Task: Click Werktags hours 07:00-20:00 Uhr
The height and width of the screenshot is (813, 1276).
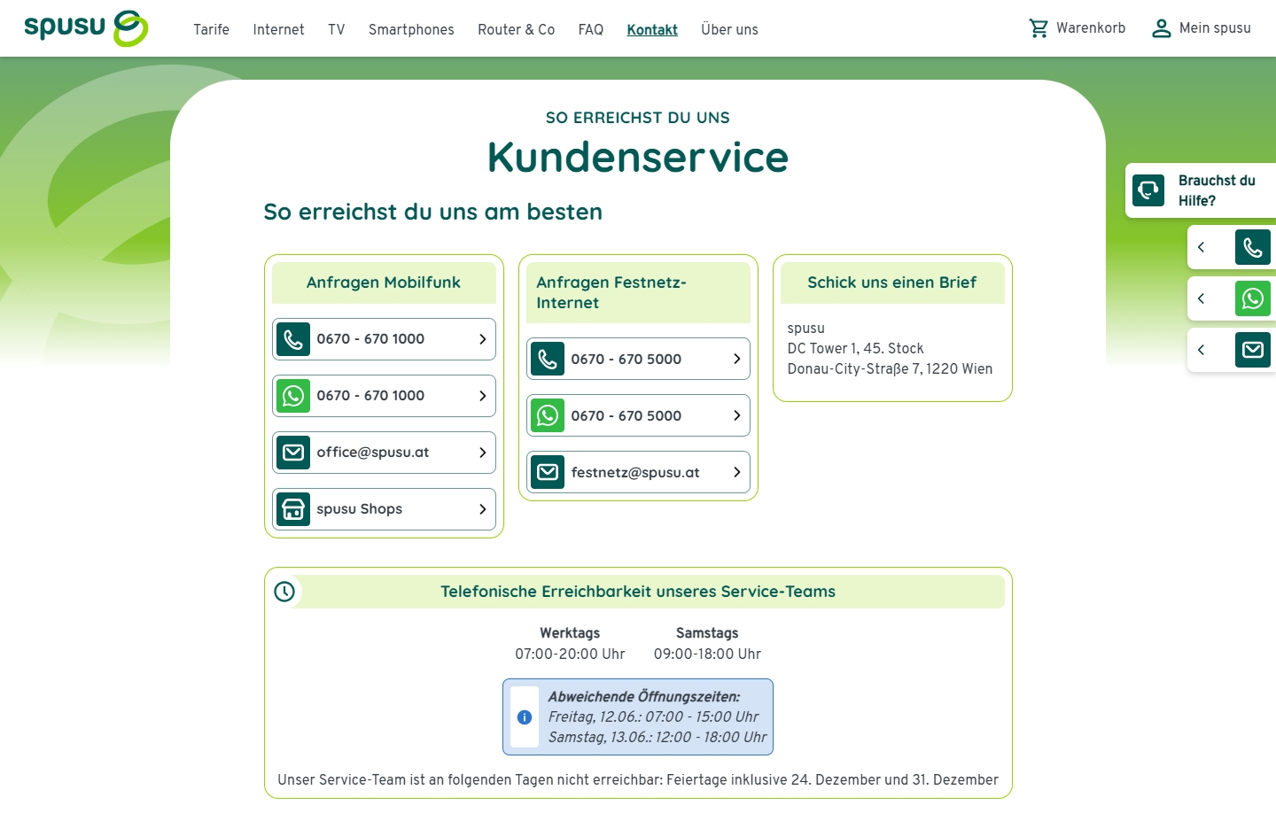Action: point(570,654)
